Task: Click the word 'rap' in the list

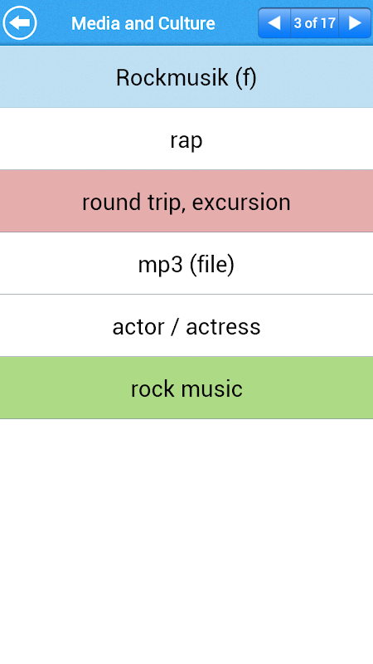Action: pyautogui.click(x=186, y=140)
